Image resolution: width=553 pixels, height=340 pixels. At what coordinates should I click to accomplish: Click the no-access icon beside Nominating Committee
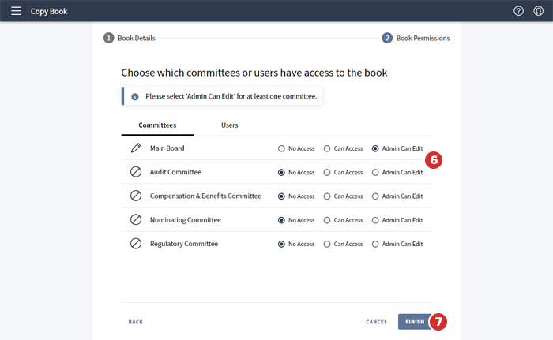[x=136, y=220]
